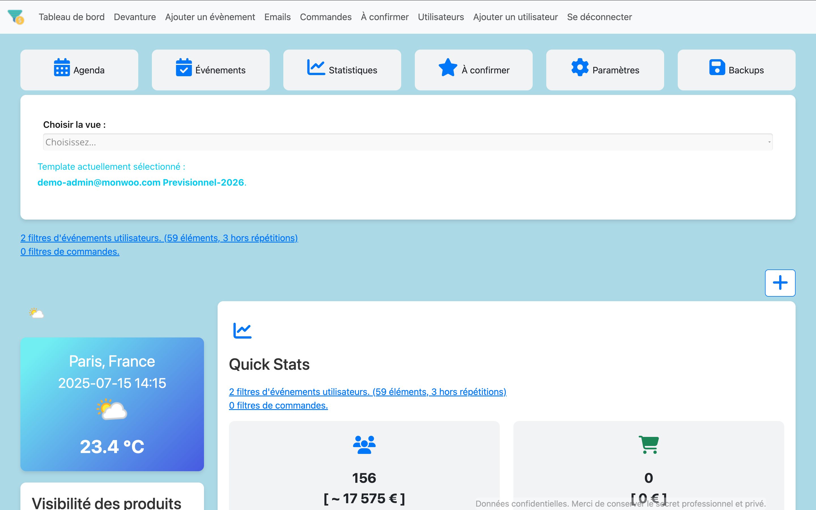
Task: Click the Paris, France weather card
Action: pyautogui.click(x=112, y=404)
